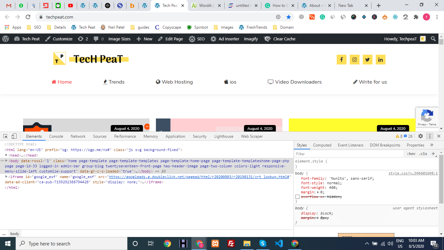Toggle the .cls class editor
Viewport: 444px width, 250px height.
(423, 154)
